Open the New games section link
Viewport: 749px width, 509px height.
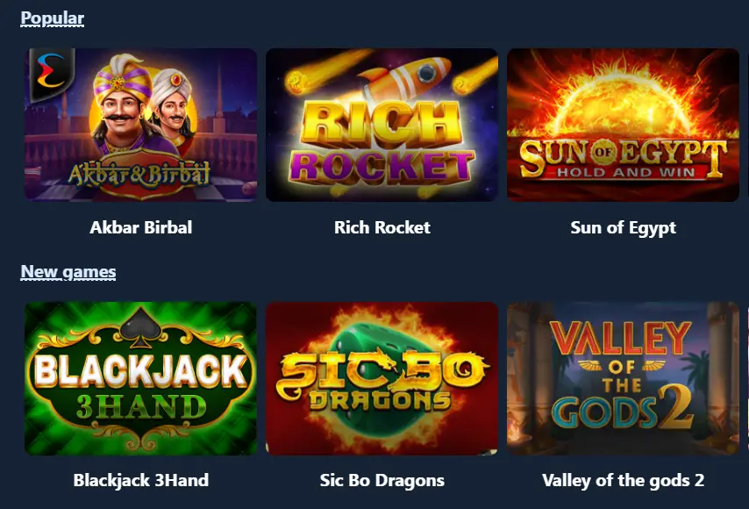pos(68,271)
